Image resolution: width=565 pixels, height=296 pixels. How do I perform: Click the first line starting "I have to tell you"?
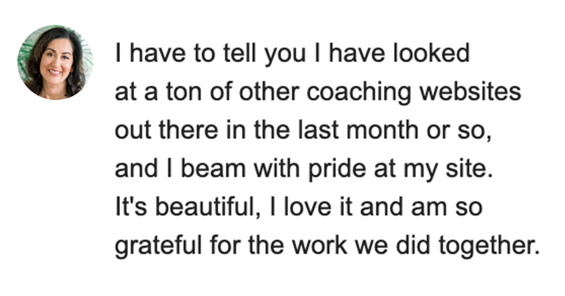pos(292,54)
